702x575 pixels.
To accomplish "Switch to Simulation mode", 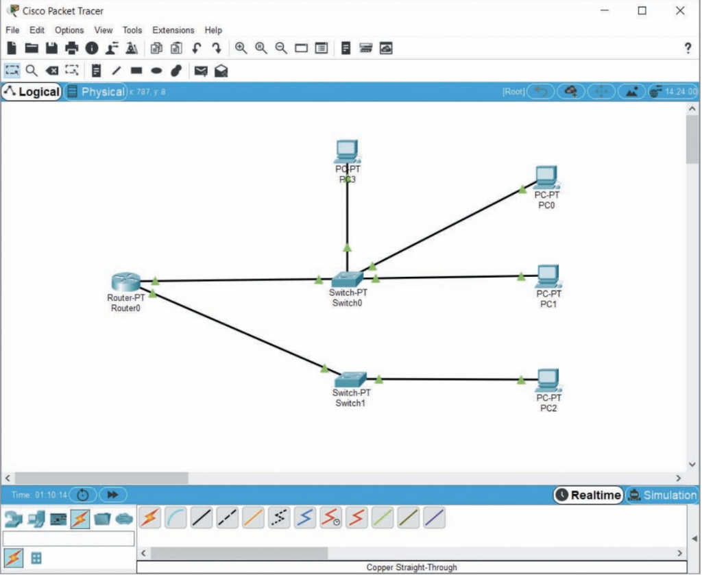I will click(x=663, y=495).
